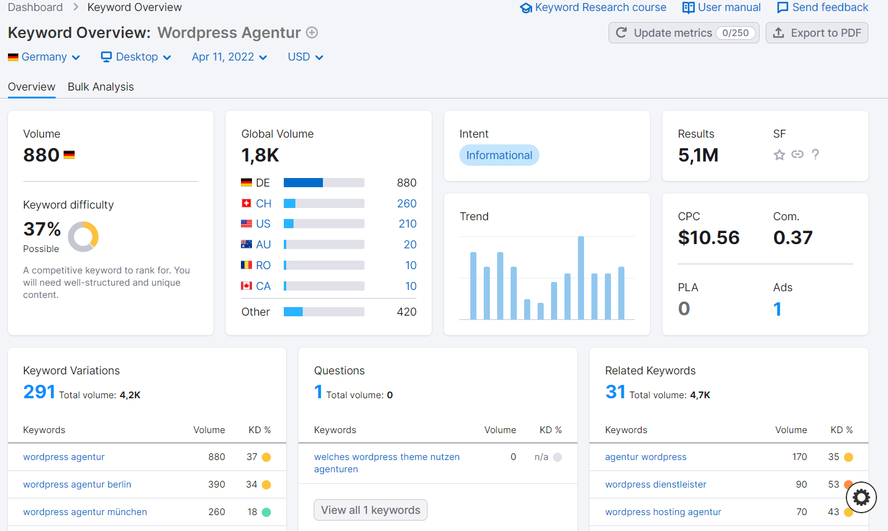888x531 pixels.
Task: Click the grey n/a KD dot
Action: click(x=557, y=457)
